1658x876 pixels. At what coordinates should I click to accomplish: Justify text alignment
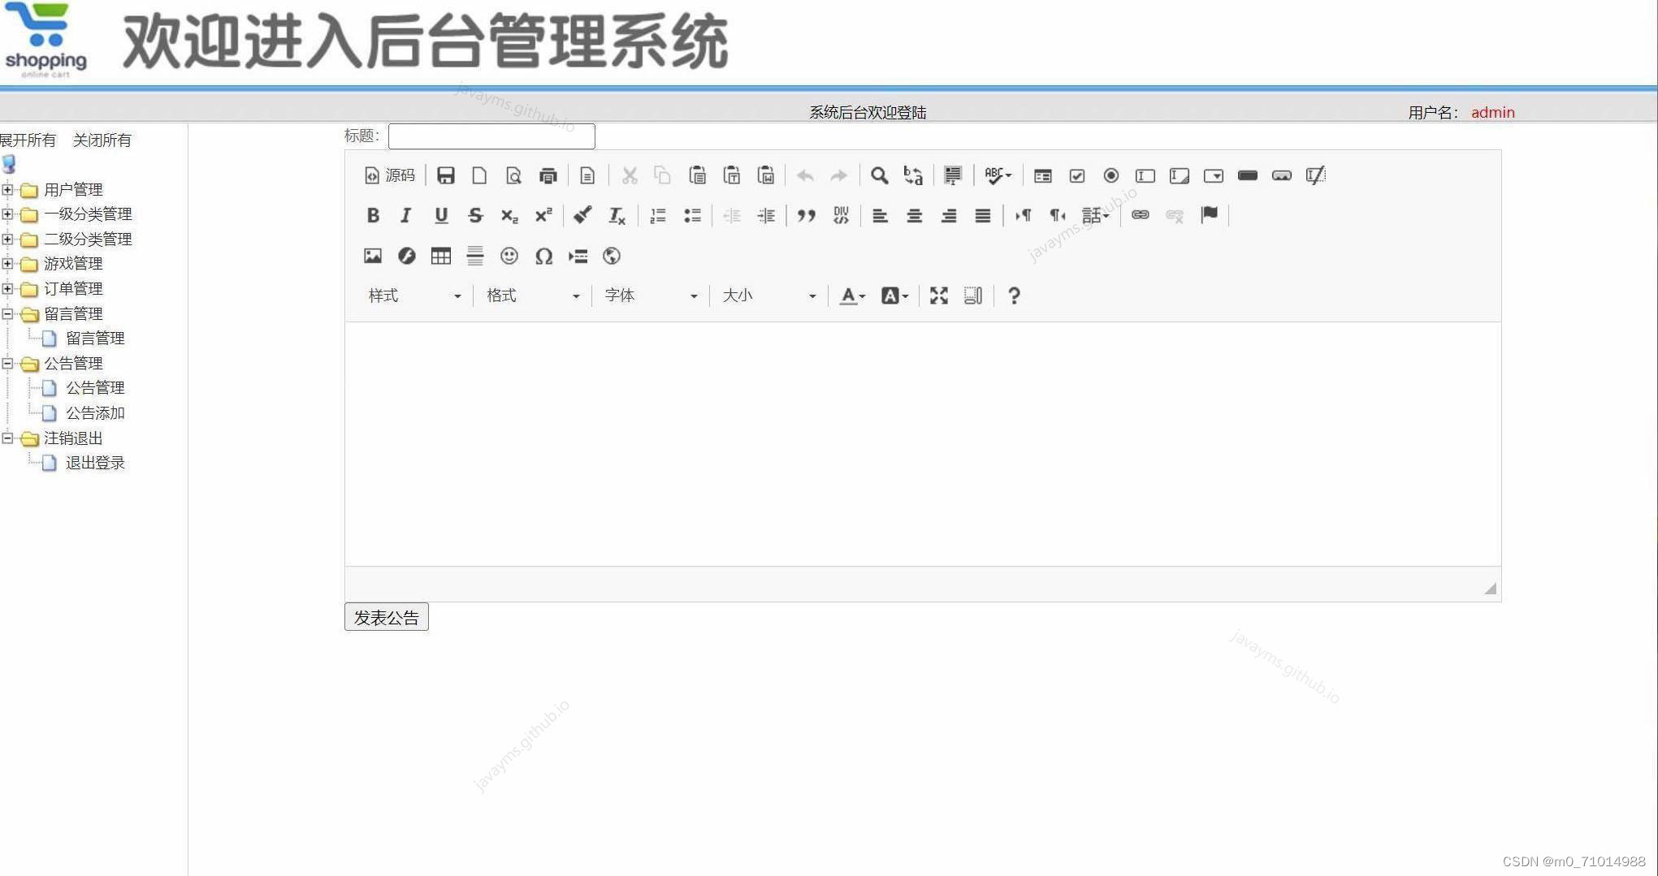982,215
